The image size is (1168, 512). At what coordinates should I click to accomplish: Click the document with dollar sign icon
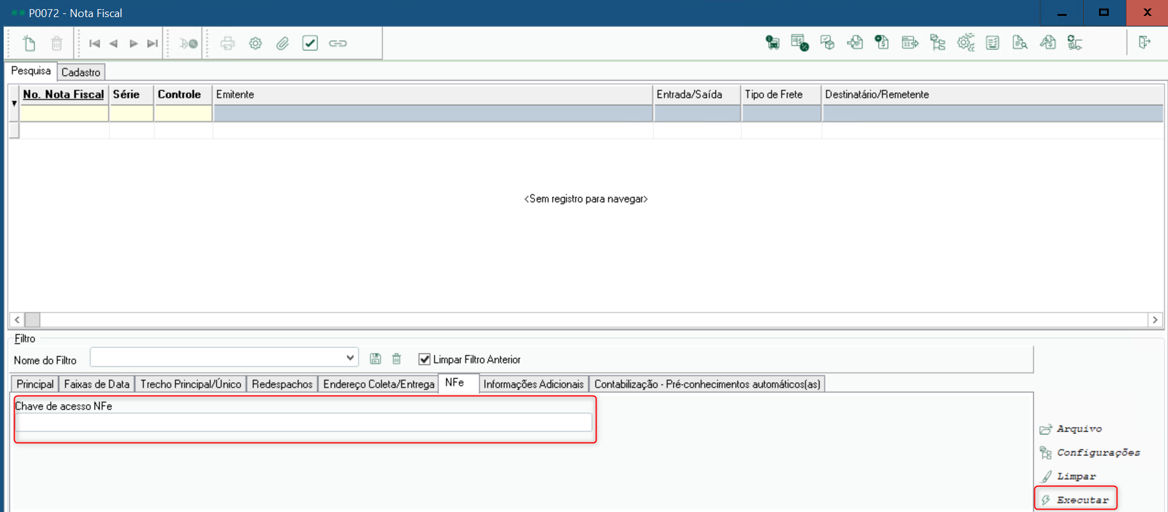click(x=882, y=42)
